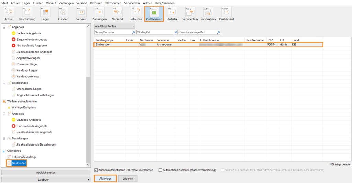Click the Name/Vorname search field
The image size is (352, 183).
[114, 32]
